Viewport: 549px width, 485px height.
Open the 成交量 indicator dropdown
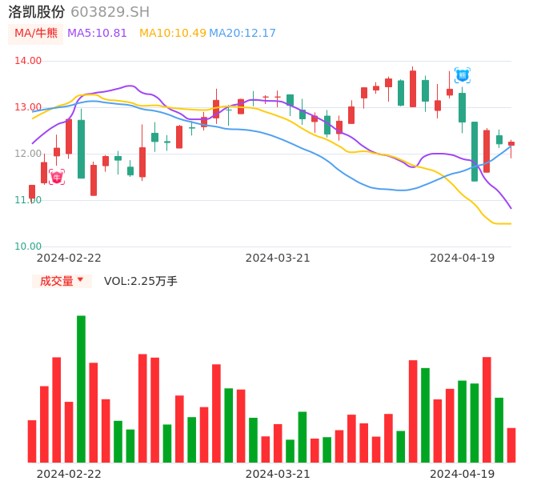click(56, 281)
